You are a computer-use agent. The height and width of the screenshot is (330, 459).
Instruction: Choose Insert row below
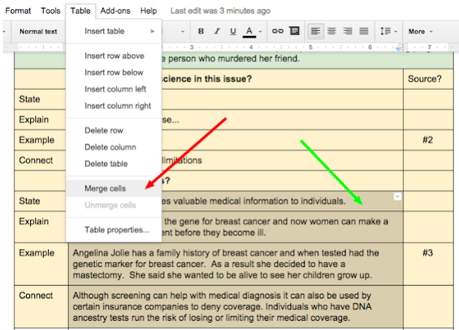[113, 72]
